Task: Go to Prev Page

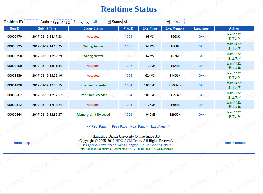Action: [x=118, y=127]
